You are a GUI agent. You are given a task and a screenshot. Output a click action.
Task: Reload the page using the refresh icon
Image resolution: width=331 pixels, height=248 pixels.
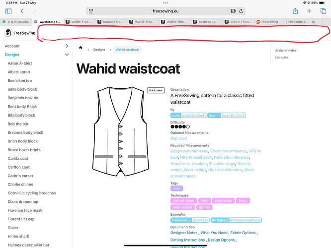(242, 11)
